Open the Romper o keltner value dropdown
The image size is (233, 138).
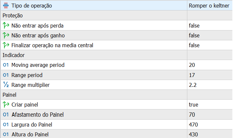(x=209, y=6)
